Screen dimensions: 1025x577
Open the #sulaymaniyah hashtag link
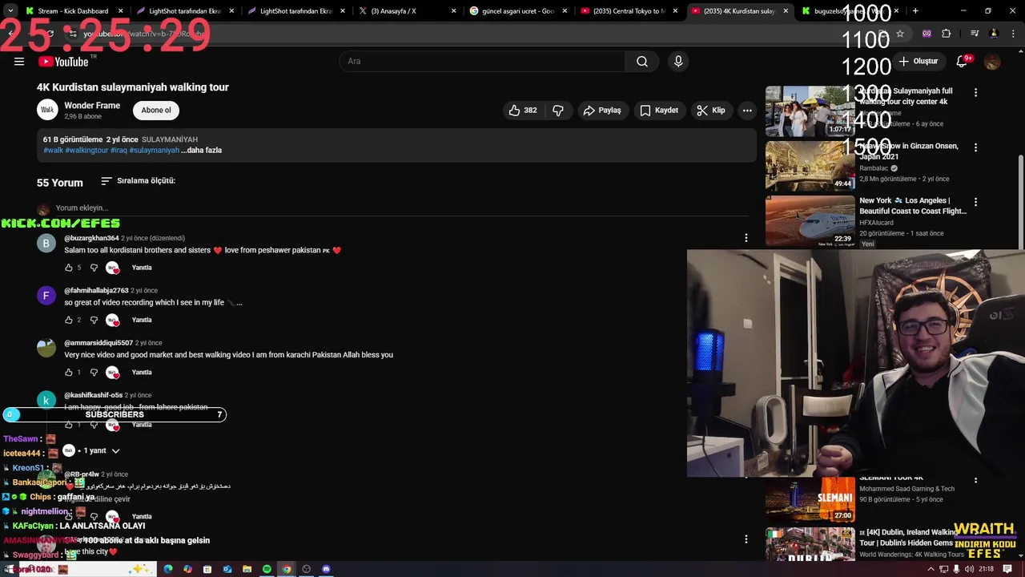155,150
